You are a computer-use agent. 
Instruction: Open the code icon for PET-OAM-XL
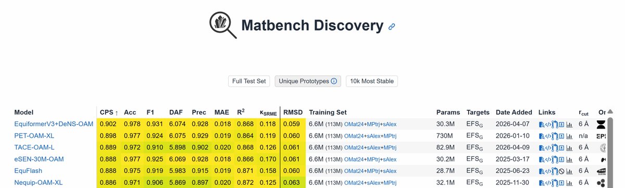[x=548, y=136]
